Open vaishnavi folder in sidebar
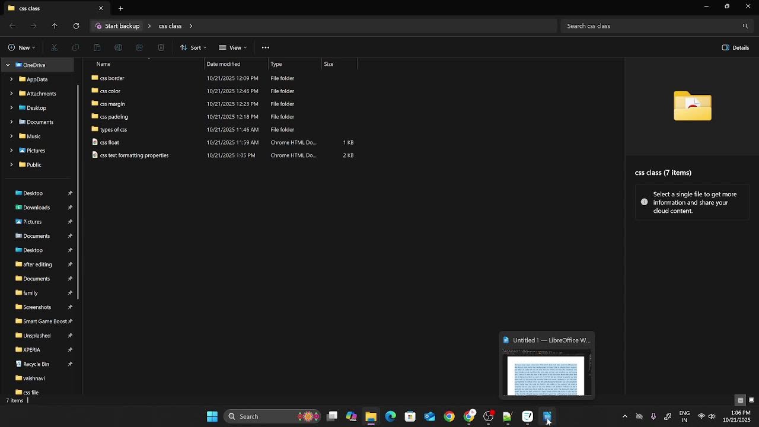759x427 pixels. click(x=34, y=378)
